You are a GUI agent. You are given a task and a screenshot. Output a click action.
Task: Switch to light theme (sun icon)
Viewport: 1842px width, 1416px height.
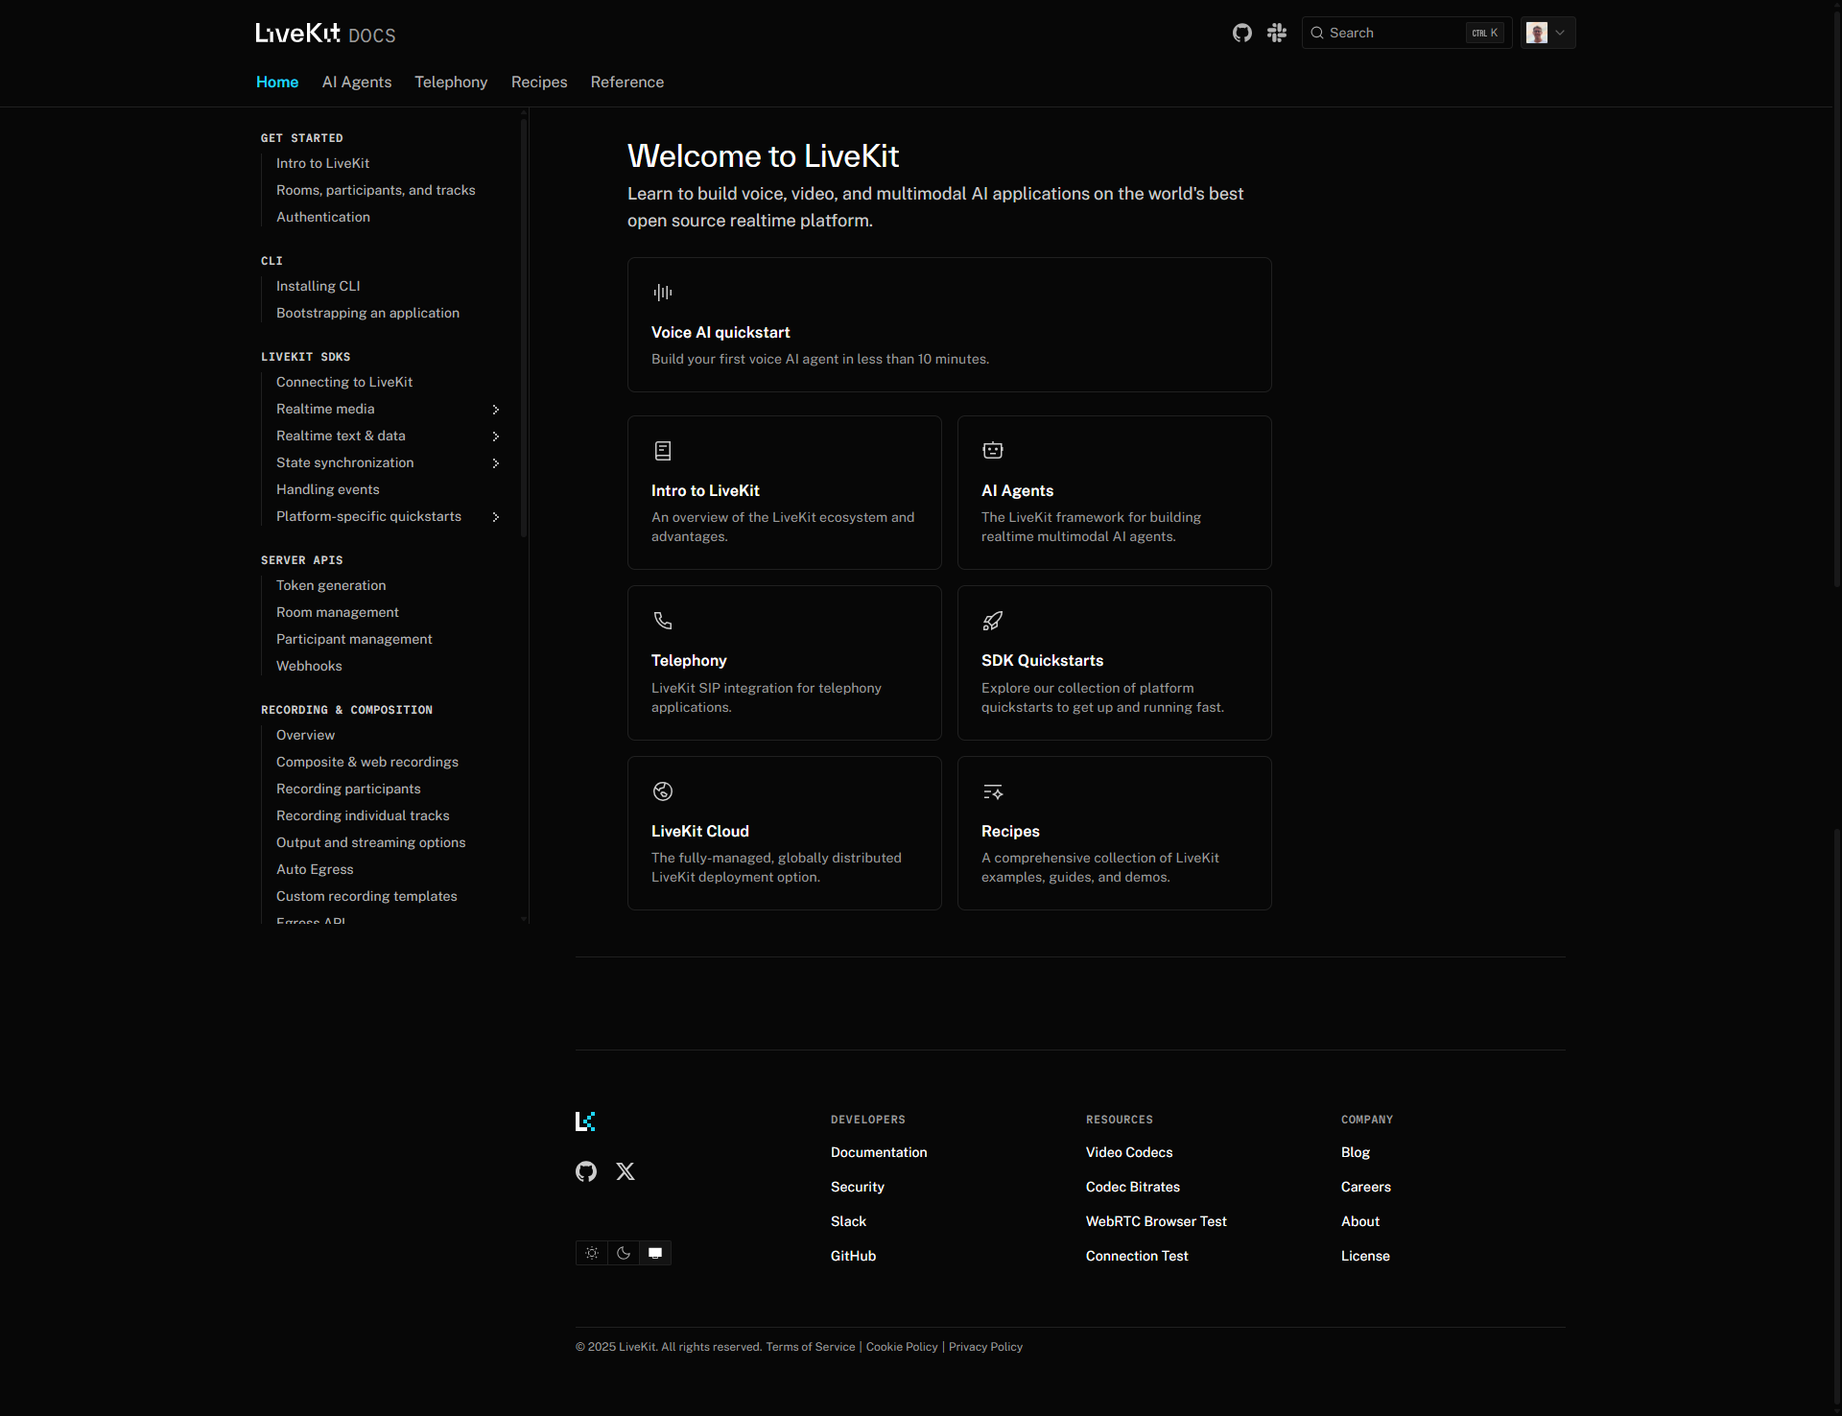[x=592, y=1253]
